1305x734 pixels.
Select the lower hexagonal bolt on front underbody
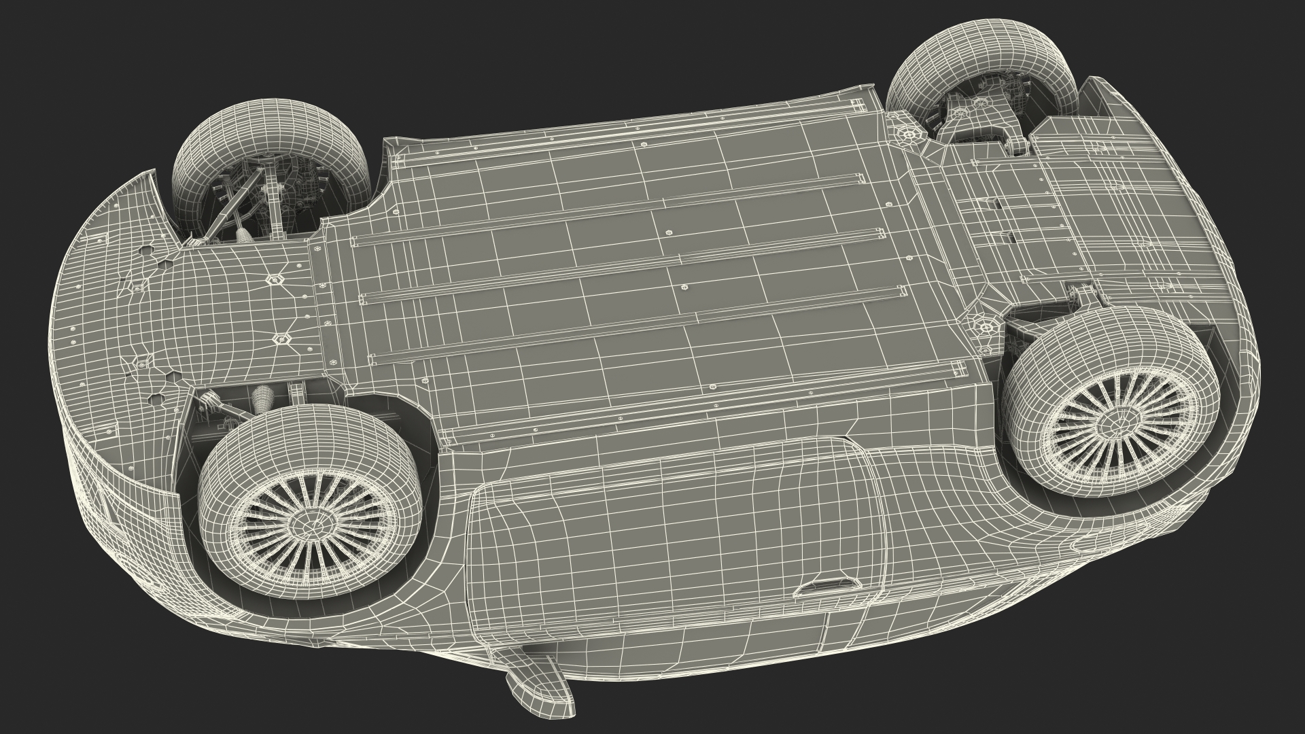(281, 338)
